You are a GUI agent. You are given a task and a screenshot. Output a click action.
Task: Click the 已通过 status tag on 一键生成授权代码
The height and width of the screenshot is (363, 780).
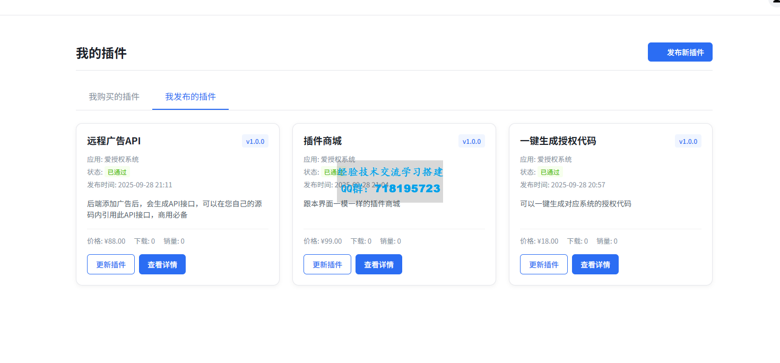(x=550, y=172)
